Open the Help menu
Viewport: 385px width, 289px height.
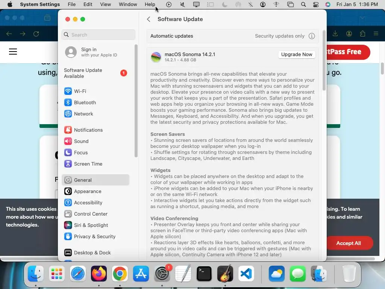tap(150, 5)
